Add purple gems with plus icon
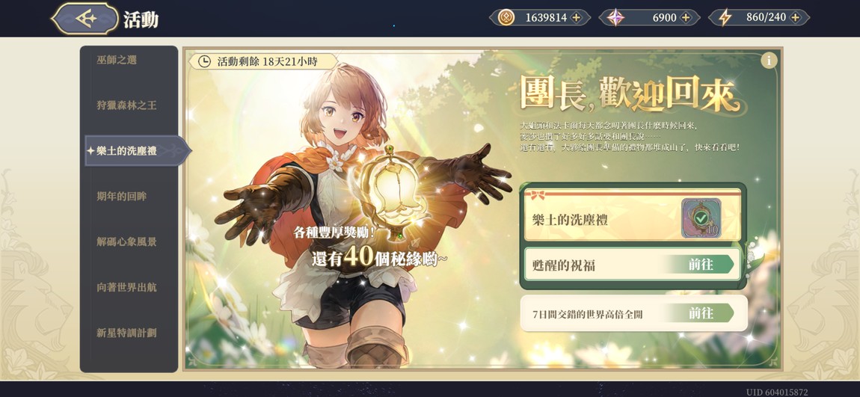Screen dimensions: 860x397 coord(686,17)
